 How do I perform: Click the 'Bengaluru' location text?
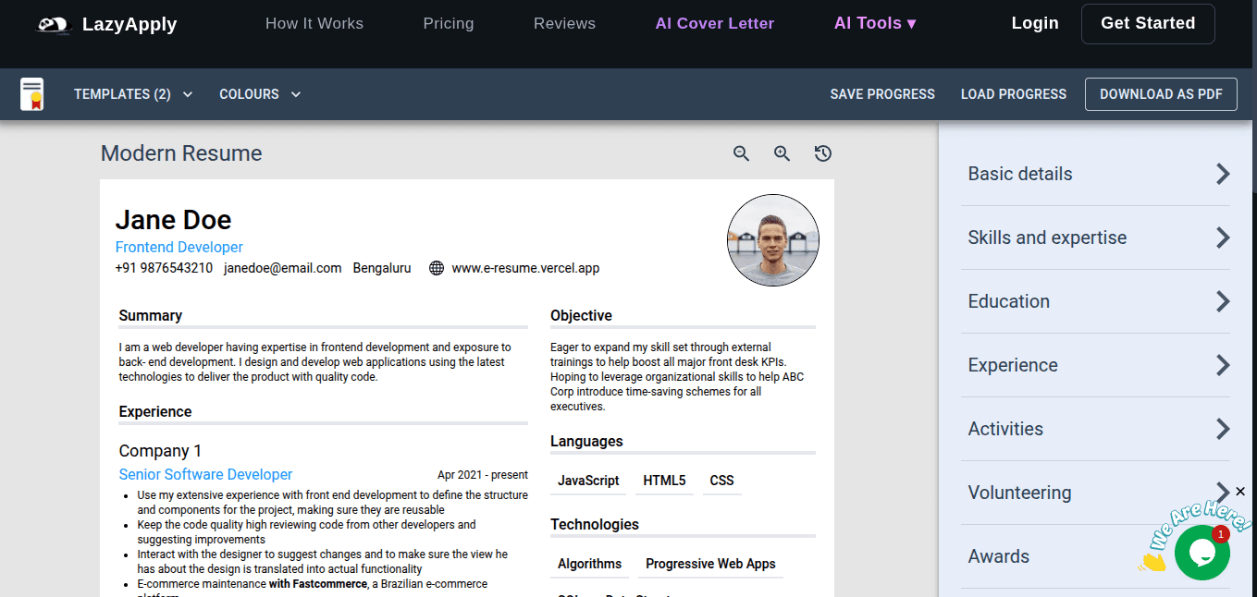382,268
